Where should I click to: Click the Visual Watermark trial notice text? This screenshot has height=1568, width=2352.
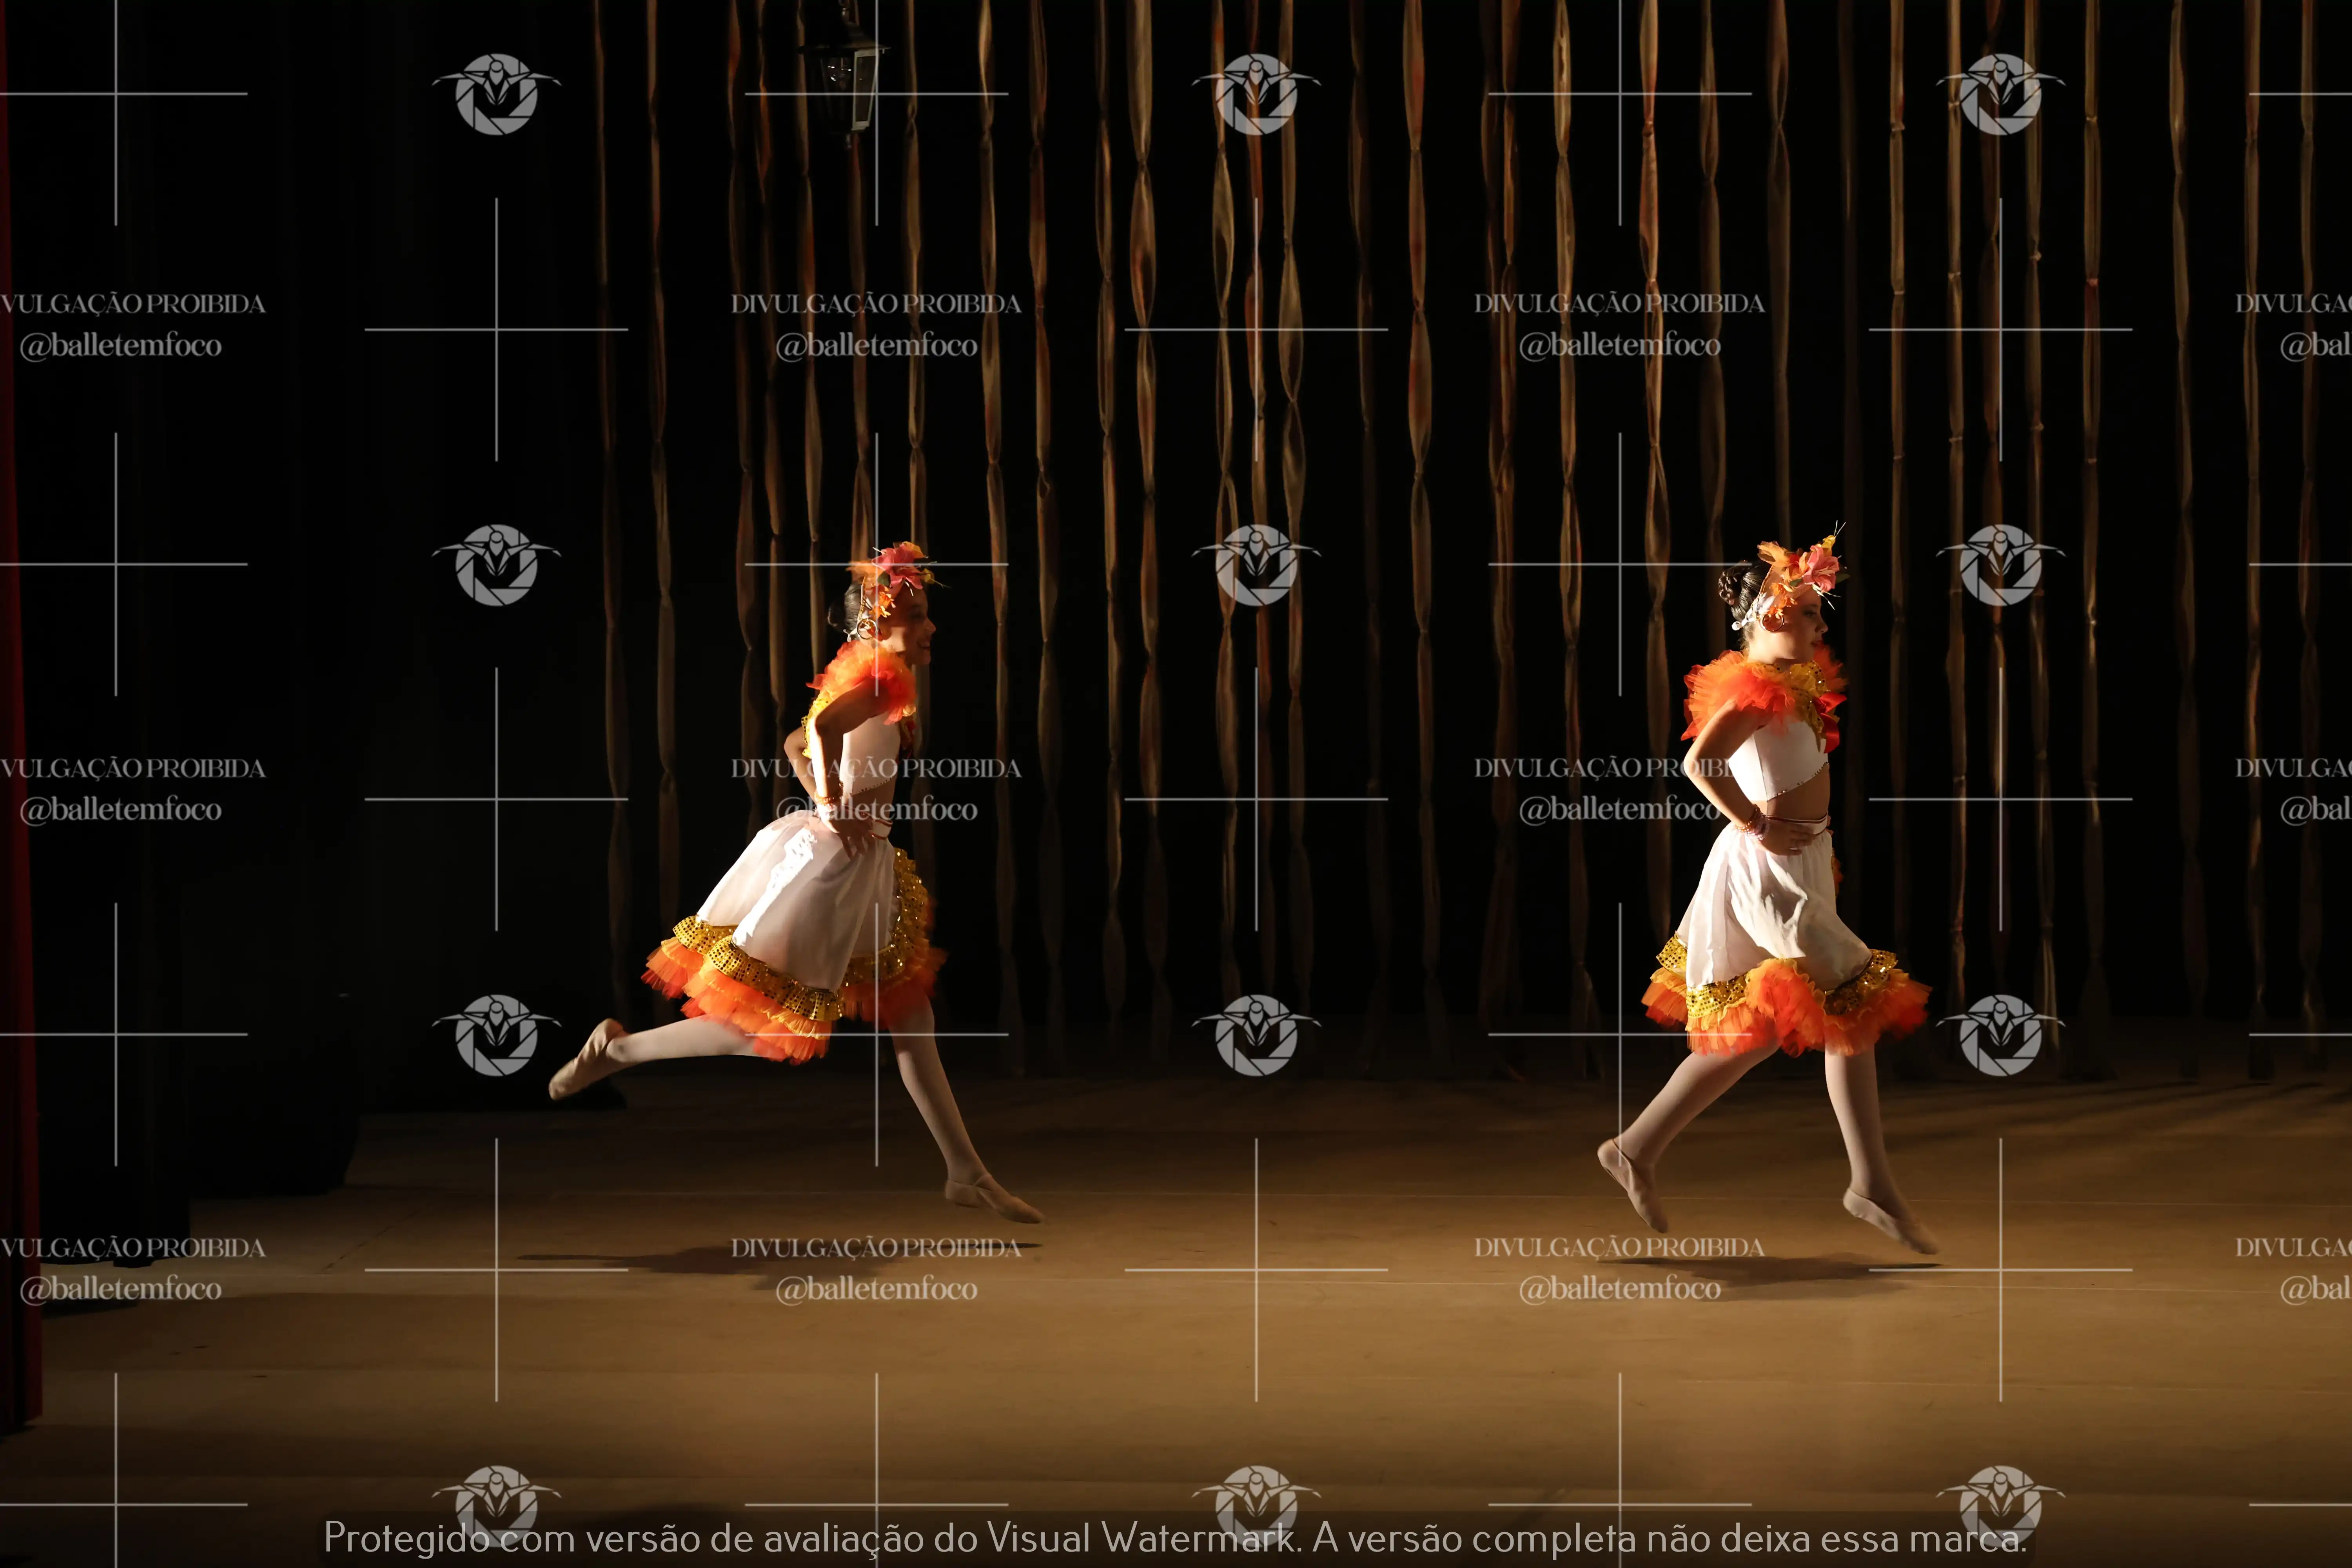tap(1175, 1538)
